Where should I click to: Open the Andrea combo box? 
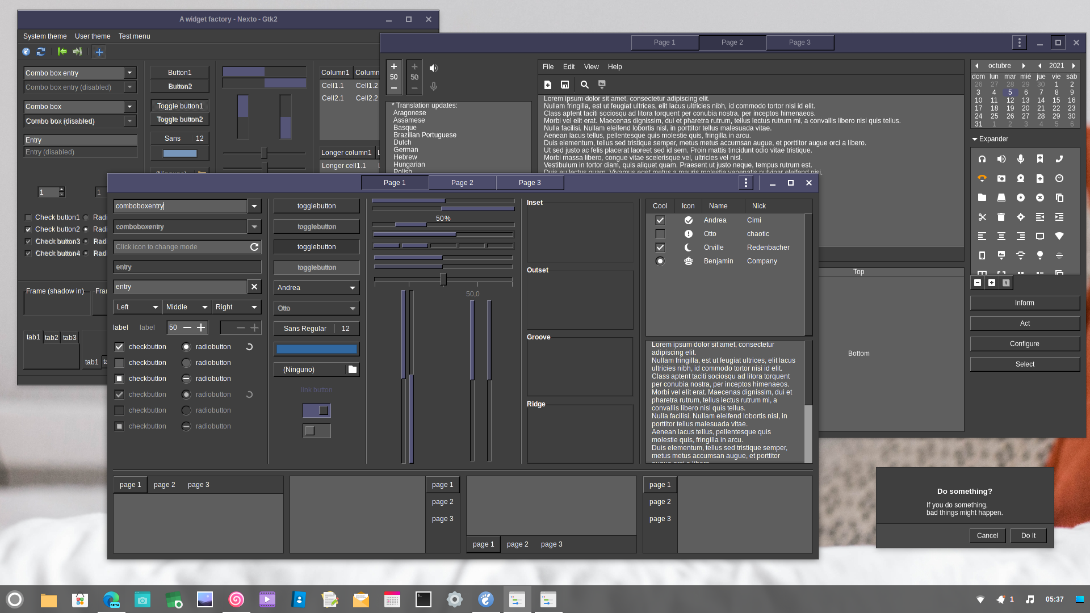coord(317,288)
